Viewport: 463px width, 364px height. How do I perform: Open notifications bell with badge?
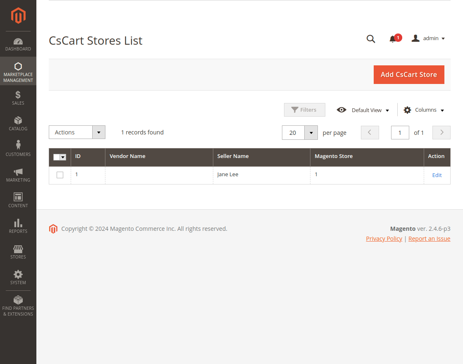click(395, 38)
